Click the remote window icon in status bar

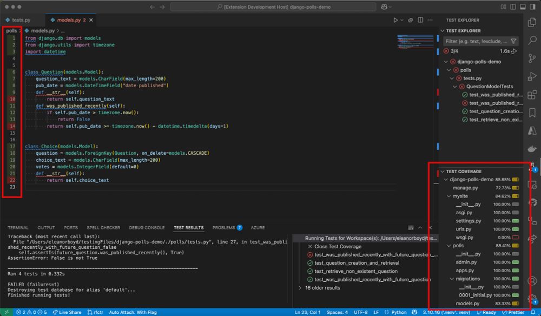tap(6, 312)
